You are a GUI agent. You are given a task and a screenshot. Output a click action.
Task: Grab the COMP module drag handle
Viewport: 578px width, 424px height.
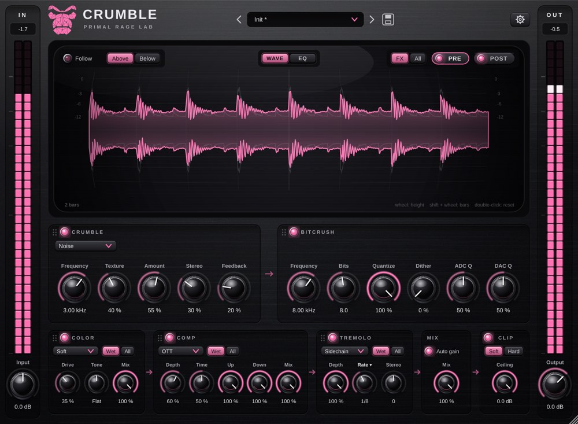point(160,338)
